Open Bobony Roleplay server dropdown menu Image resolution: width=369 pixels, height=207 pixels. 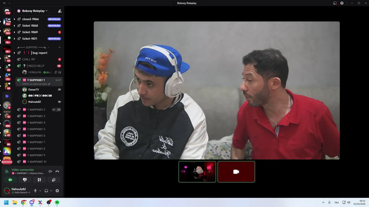click(x=35, y=11)
